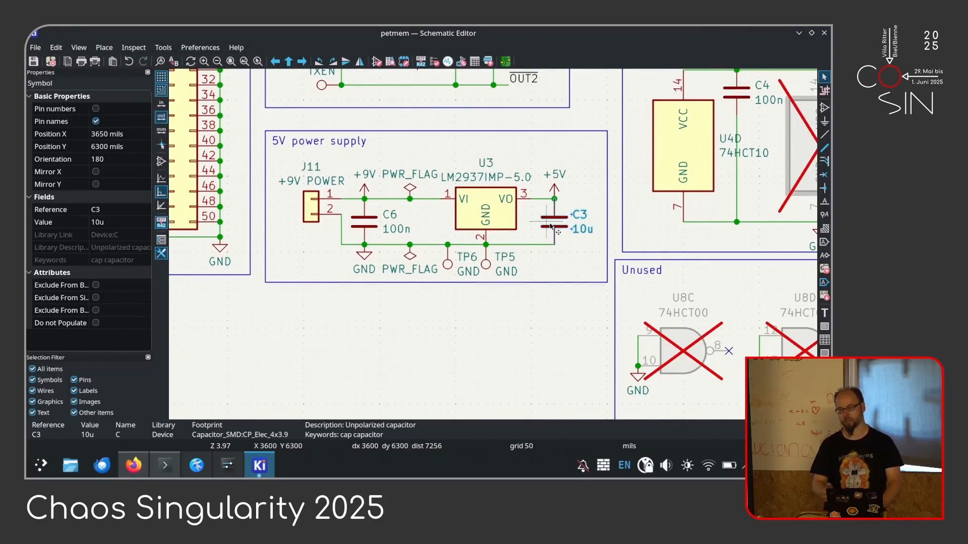This screenshot has height=544, width=968.
Task: Click the blue up-hierarchy arrow
Action: [x=288, y=61]
